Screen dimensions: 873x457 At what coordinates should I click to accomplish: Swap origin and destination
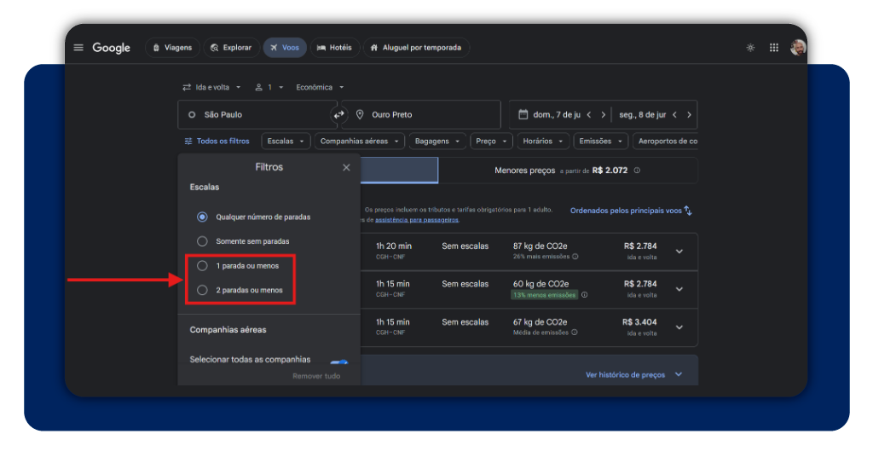tap(338, 114)
